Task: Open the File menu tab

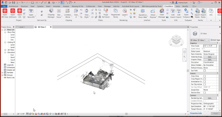Action: (4, 6)
